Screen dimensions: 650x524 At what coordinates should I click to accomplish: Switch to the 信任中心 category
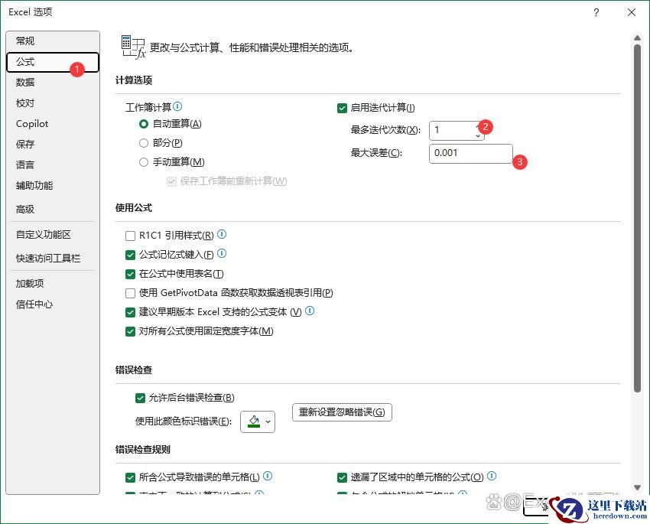click(x=34, y=304)
